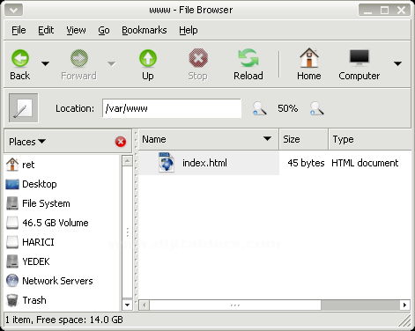Screen dimensions: 415x331
Task: Toggle the text-based location bar pencil button
Action: click(23, 108)
